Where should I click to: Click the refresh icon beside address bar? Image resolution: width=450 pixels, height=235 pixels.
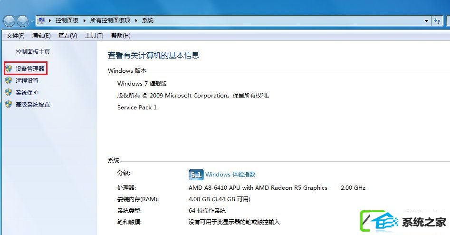click(437, 20)
